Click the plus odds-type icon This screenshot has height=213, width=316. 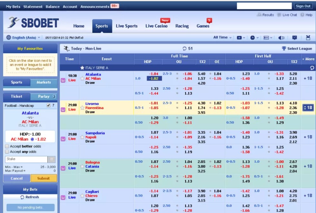pos(239,38)
